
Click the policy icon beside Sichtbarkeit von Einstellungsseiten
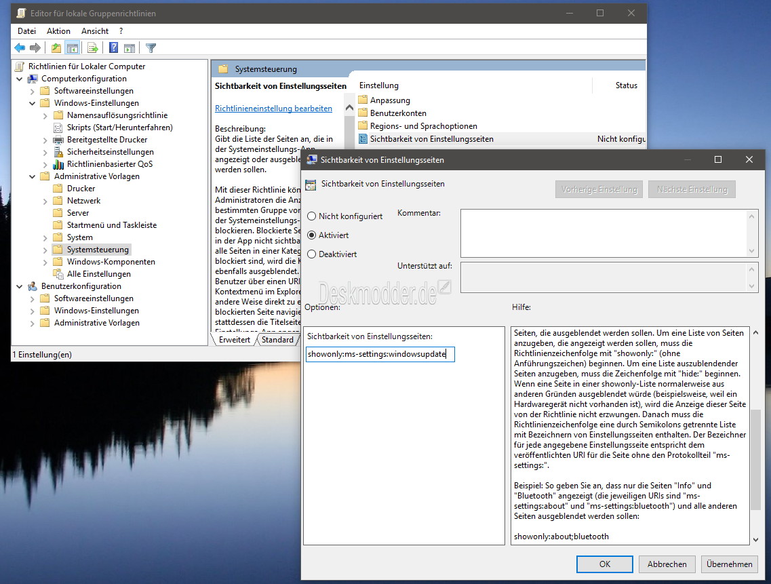363,139
